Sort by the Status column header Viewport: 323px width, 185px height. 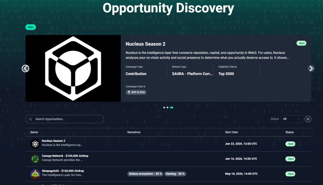click(289, 132)
